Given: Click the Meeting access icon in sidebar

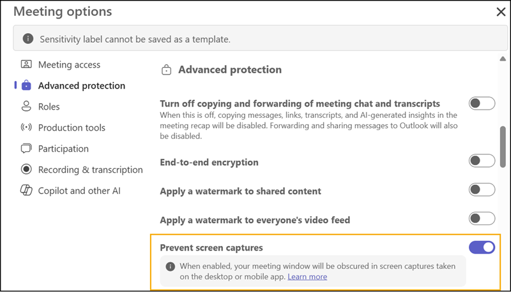Looking at the screenshot, I should point(26,64).
